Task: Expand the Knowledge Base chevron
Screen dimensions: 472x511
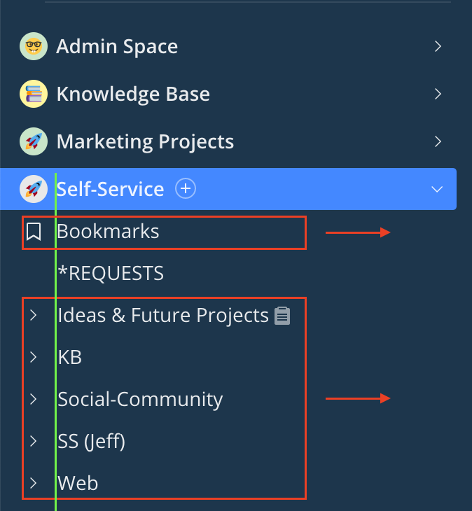Action: pyautogui.click(x=438, y=94)
